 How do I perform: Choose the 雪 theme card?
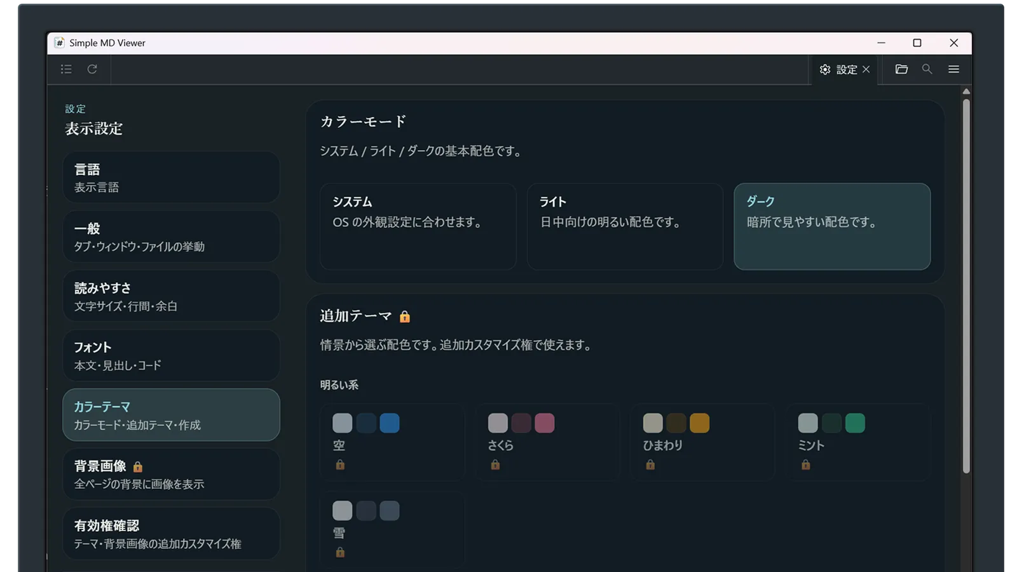point(392,529)
